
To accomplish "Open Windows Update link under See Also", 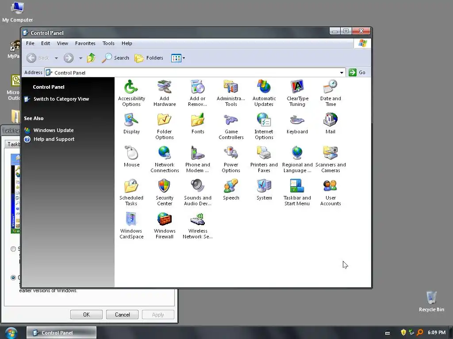I will click(54, 130).
